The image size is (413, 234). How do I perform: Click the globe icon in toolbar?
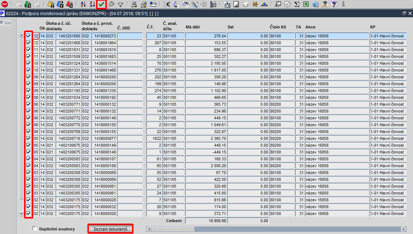tap(245, 4)
